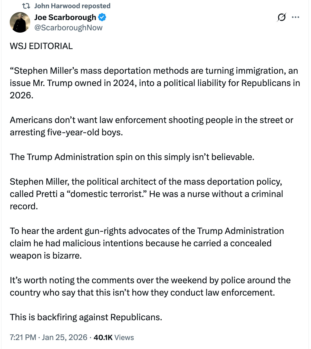Open the "John Harwood reposted" link

(x=72, y=6)
